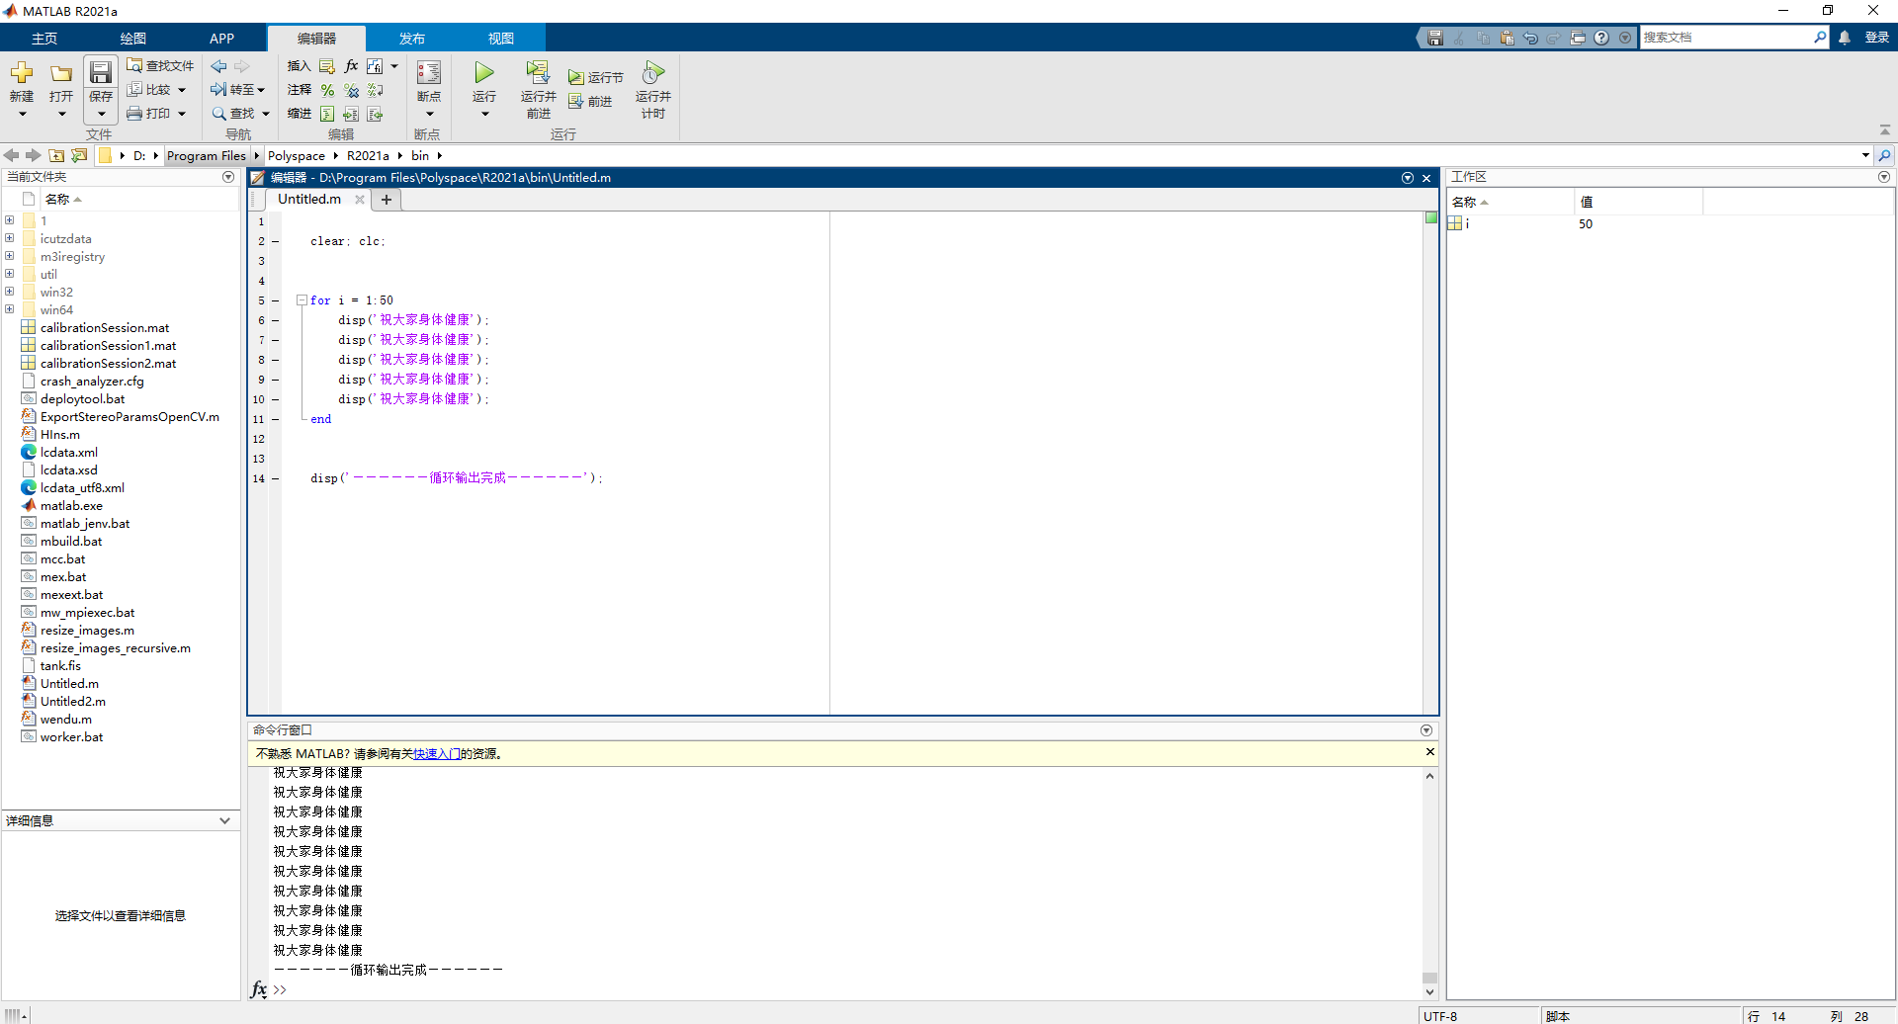The height and width of the screenshot is (1024, 1898).
Task: Select wendu.m in current folder list
Action: tap(65, 719)
